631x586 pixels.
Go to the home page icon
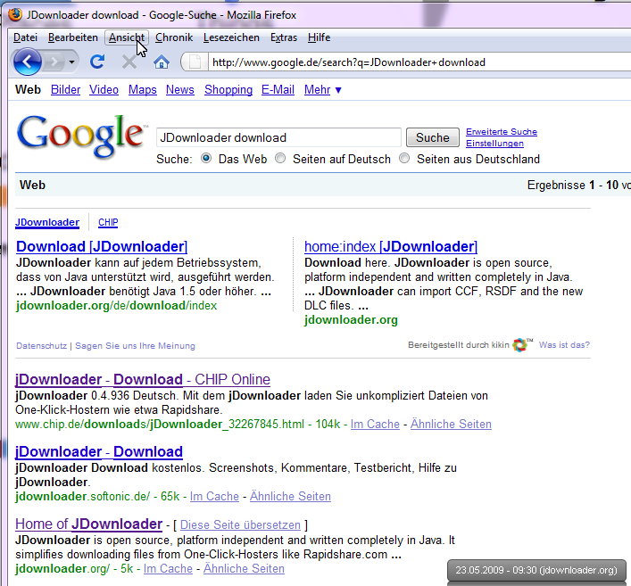click(162, 62)
